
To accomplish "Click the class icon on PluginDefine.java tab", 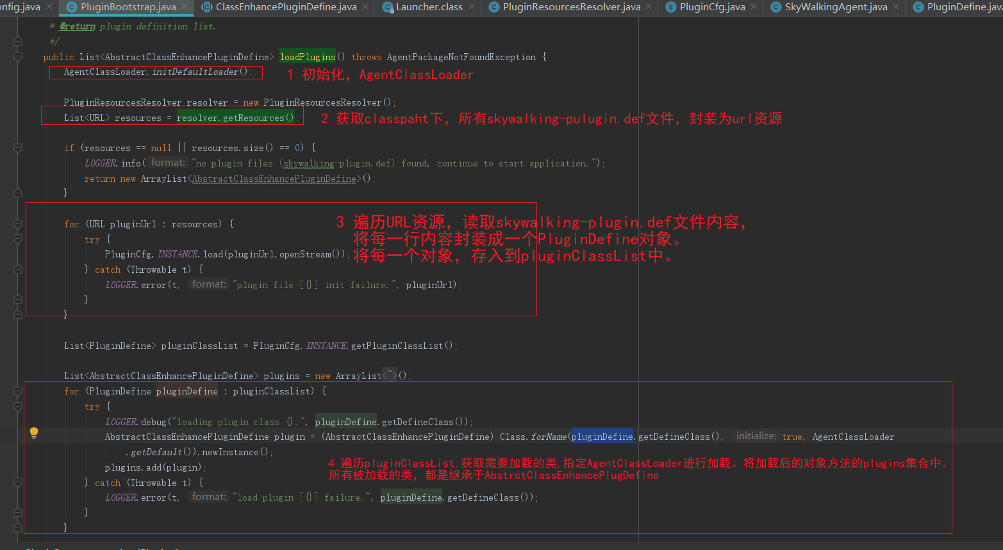I will pos(919,8).
